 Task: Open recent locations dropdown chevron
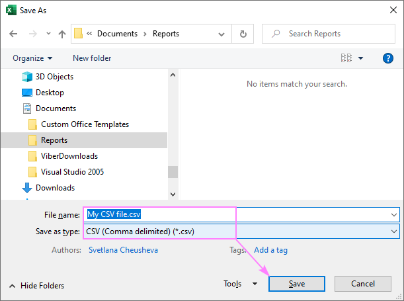[48, 34]
